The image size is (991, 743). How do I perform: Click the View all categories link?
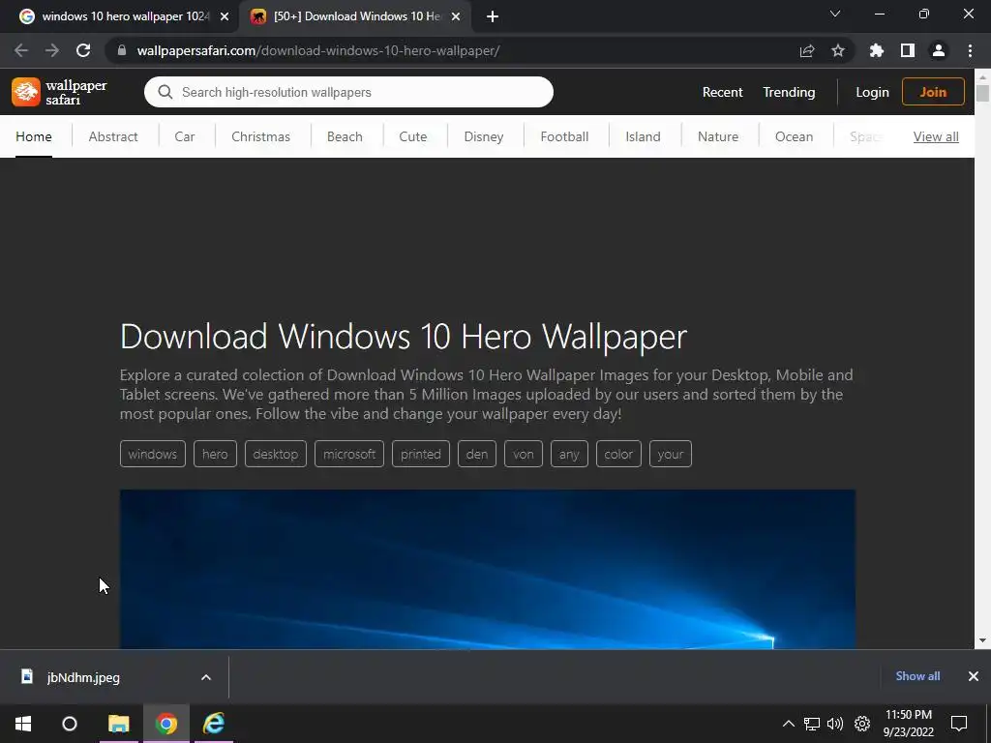tap(936, 136)
